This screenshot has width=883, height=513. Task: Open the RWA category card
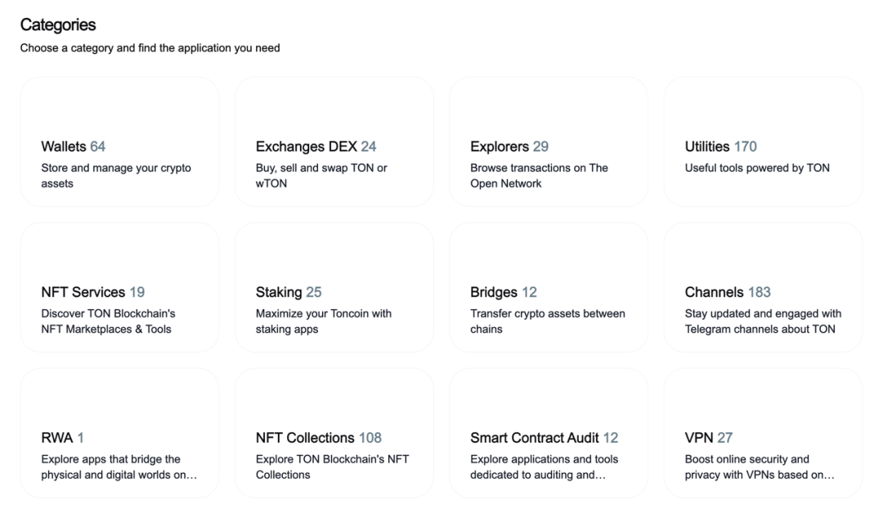(119, 433)
